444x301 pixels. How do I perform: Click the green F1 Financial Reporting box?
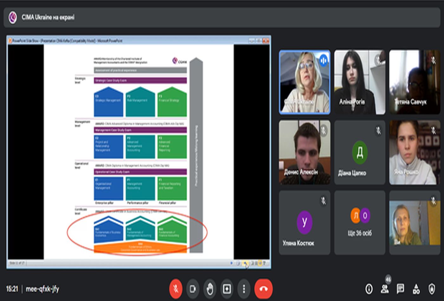[172, 189]
